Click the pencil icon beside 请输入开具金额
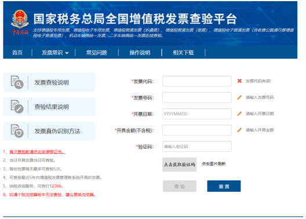This screenshot has height=219, width=306. click(239, 130)
